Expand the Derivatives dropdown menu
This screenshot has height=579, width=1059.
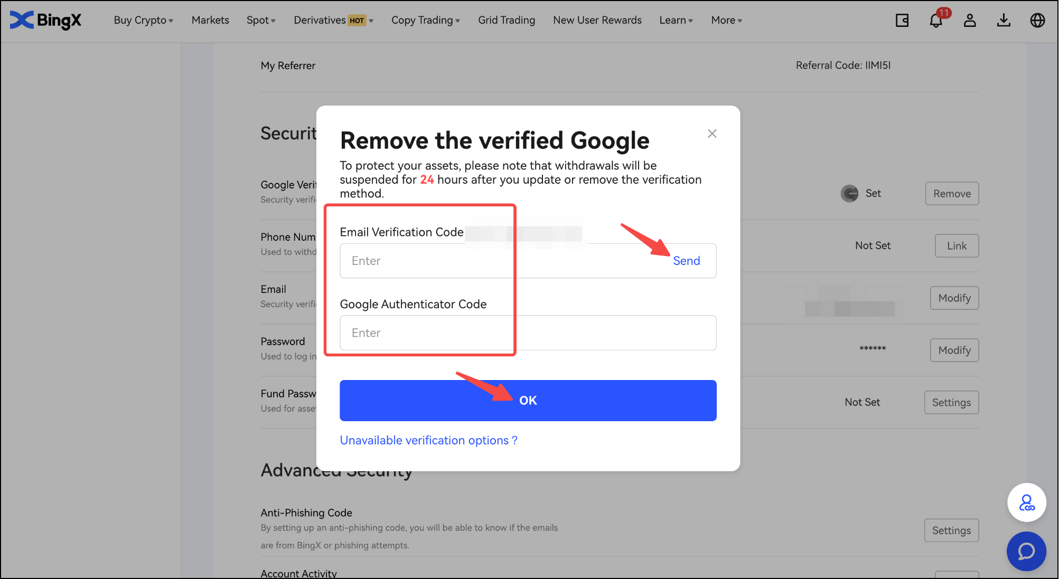coord(333,20)
